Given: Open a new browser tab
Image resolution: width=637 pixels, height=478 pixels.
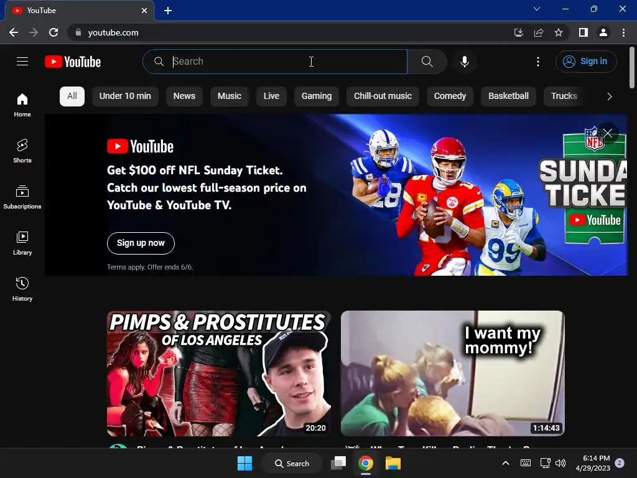Looking at the screenshot, I should click(168, 11).
